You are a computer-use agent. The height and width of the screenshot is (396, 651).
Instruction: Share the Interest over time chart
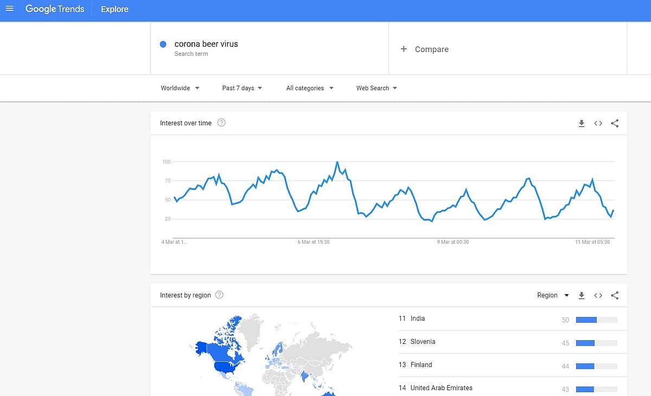tap(615, 124)
